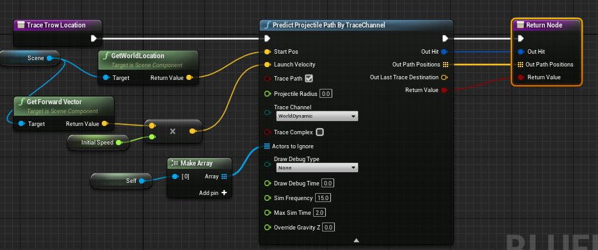Click Return Node's Return Value input pin
Screen dimensions: 598x250
pos(521,77)
